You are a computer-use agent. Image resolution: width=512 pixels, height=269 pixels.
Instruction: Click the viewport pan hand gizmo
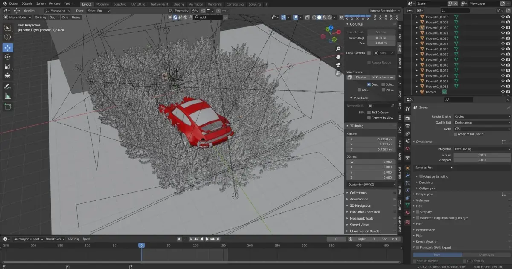pos(338,57)
